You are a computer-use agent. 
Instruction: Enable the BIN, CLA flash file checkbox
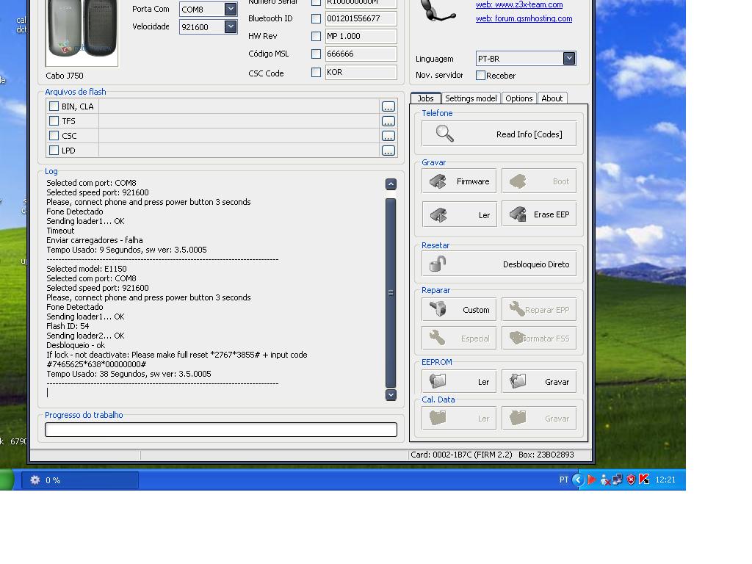[x=54, y=106]
